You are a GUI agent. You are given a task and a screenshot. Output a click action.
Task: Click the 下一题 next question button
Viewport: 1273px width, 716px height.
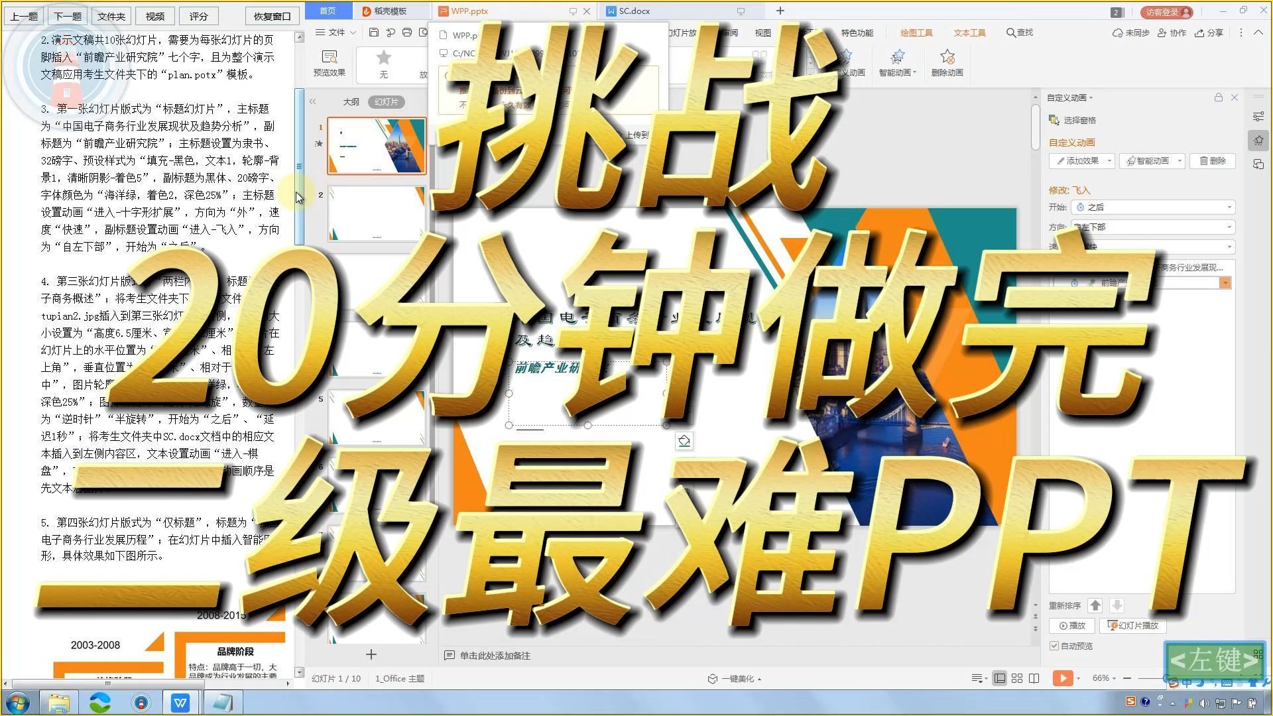tap(68, 16)
